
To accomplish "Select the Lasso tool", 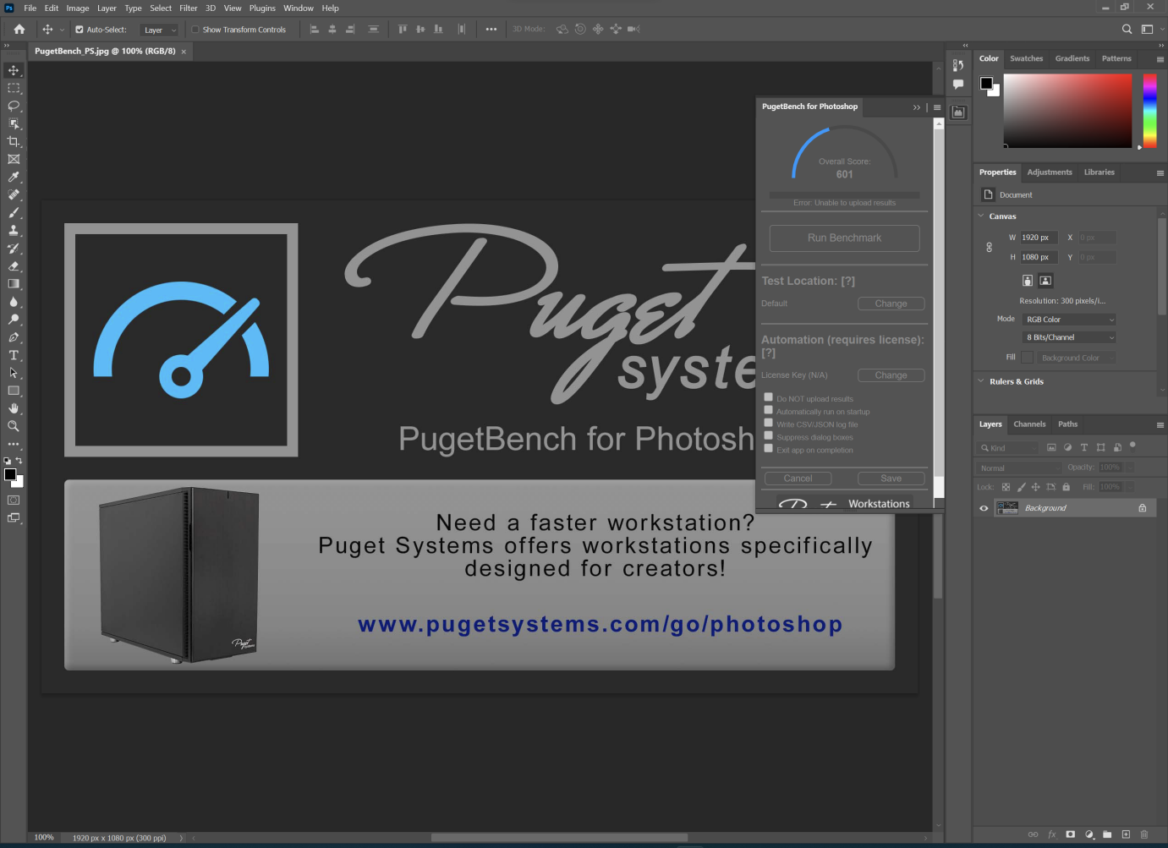I will tap(14, 106).
